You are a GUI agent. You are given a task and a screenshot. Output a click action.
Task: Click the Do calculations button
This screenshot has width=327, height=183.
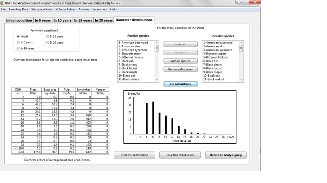180,84
